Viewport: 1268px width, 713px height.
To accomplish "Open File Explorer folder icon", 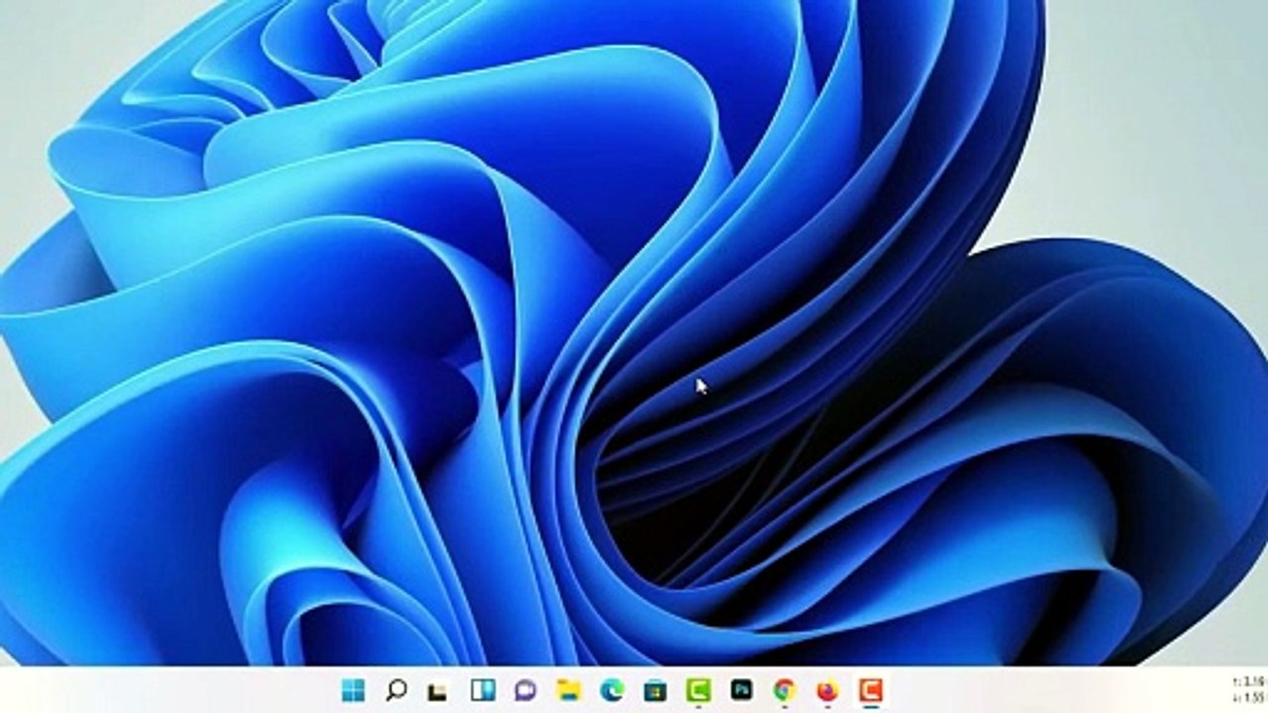I will pos(568,690).
